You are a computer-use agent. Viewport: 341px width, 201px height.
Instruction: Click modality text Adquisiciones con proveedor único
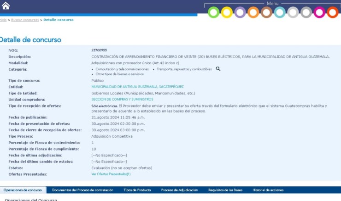click(135, 63)
